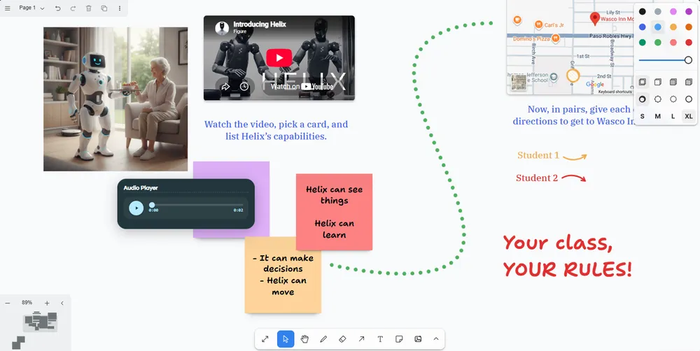Select the Eraser tool

[x=342, y=339]
